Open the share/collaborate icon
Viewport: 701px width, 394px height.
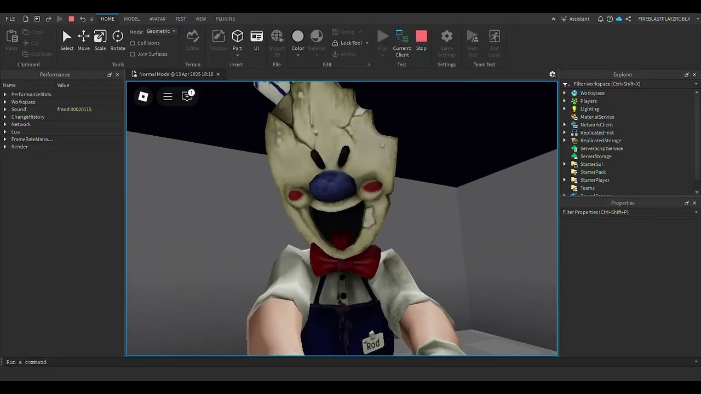628,19
